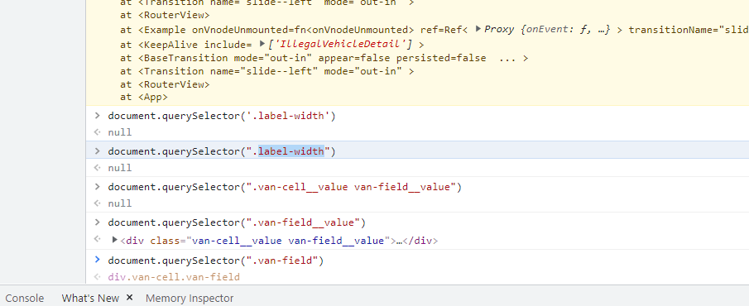
Task: Click the Example onVnodeUnmounted stack line
Action: click(x=435, y=30)
